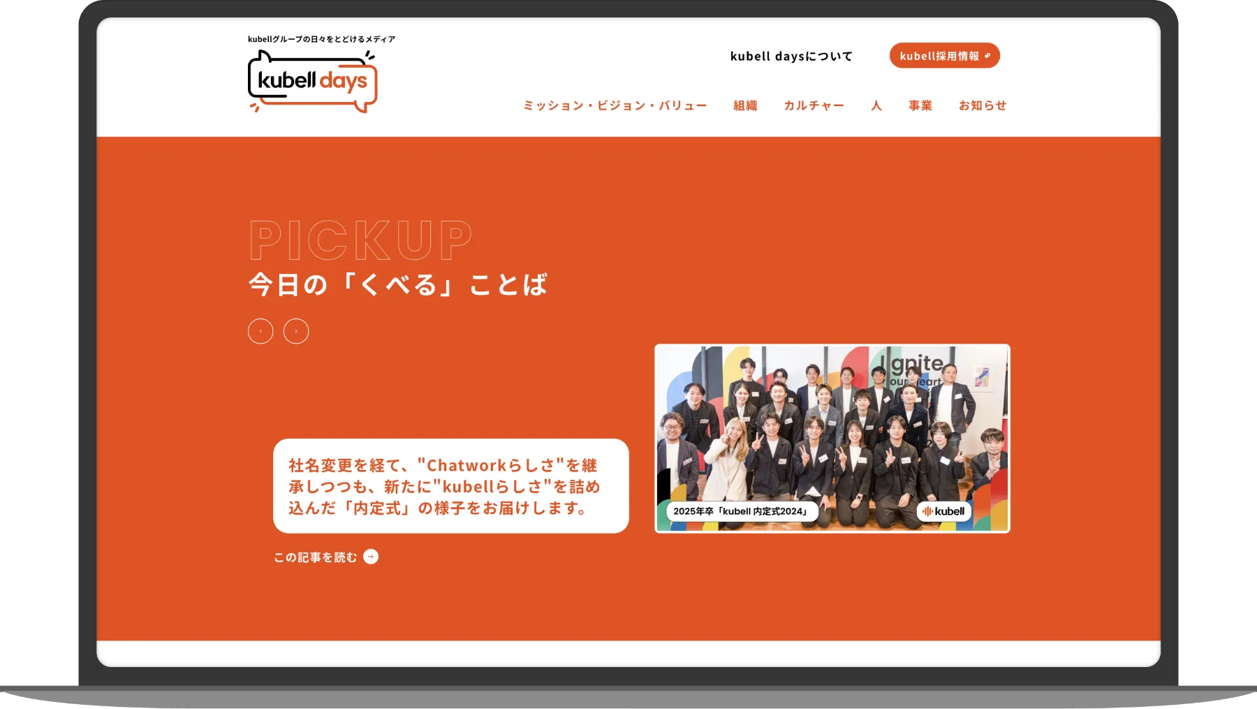Click the arrow icon beside この記事を読む

371,557
